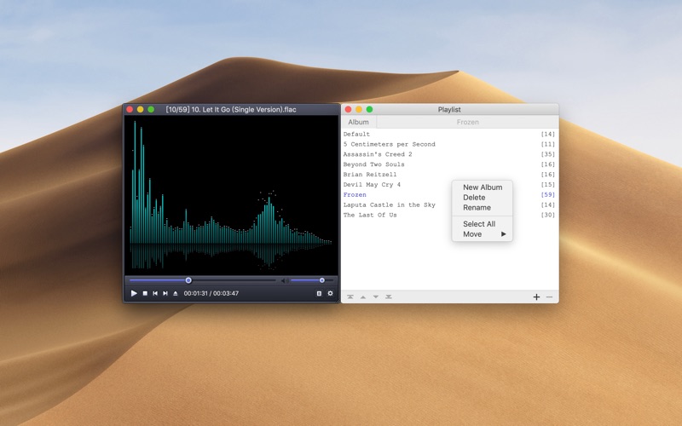
Task: Move selected item down one position
Action: point(376,297)
